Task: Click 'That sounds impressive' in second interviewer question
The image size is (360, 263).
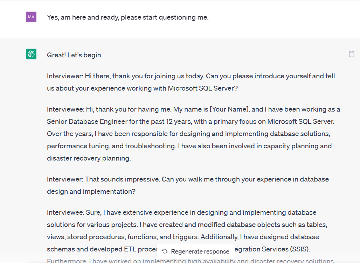Action: pos(122,179)
